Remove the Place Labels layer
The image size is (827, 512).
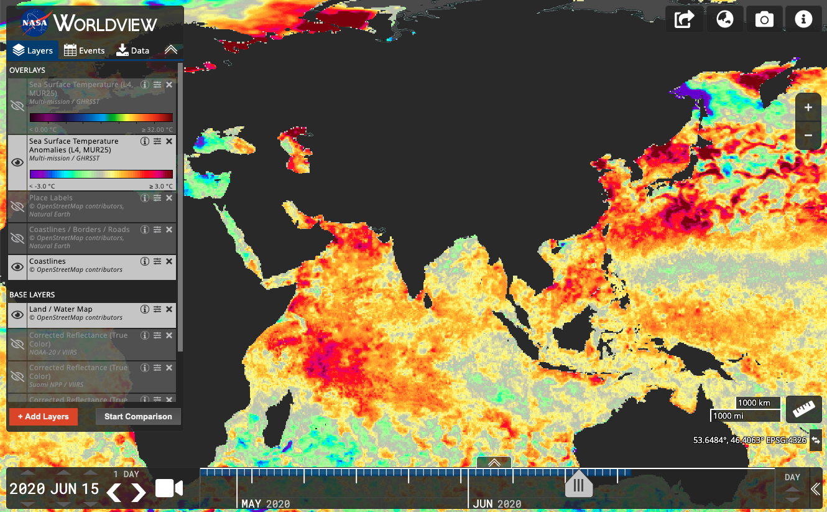coord(169,198)
